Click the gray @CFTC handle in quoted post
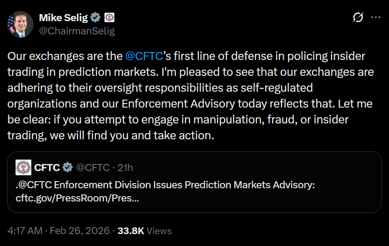 tap(93, 168)
